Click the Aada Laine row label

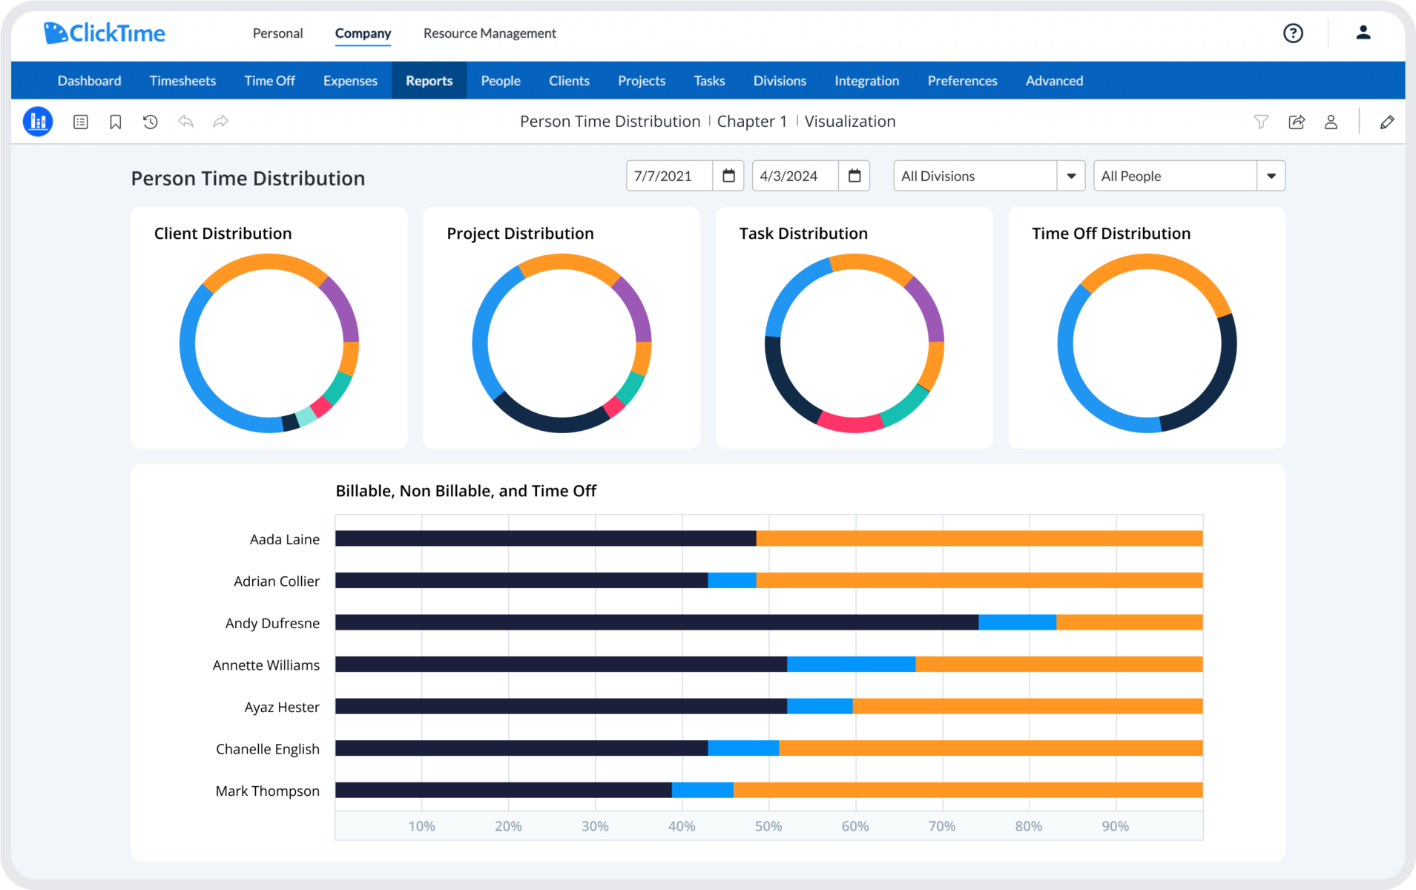coord(285,539)
